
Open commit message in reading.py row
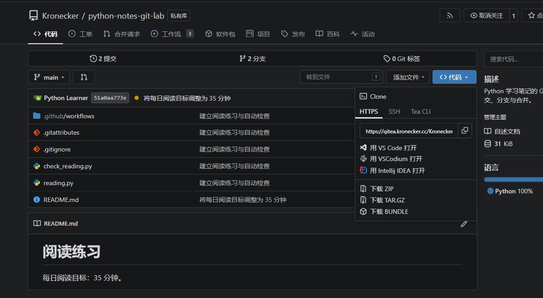point(234,183)
